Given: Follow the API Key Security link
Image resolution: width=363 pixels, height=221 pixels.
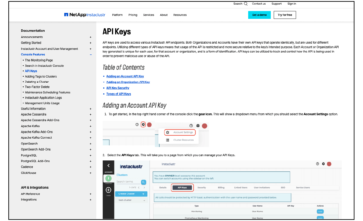Looking at the screenshot, I should click(118, 88).
